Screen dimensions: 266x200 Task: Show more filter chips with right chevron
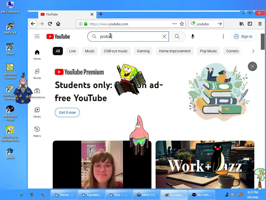pos(253,51)
